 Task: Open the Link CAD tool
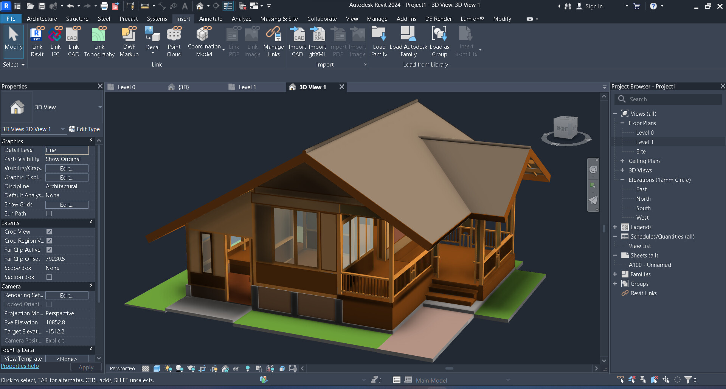[x=73, y=42]
